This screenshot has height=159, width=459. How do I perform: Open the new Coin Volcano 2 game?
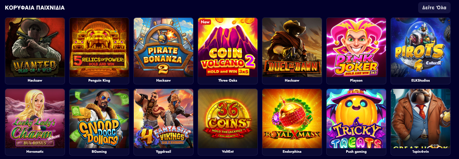click(x=228, y=47)
